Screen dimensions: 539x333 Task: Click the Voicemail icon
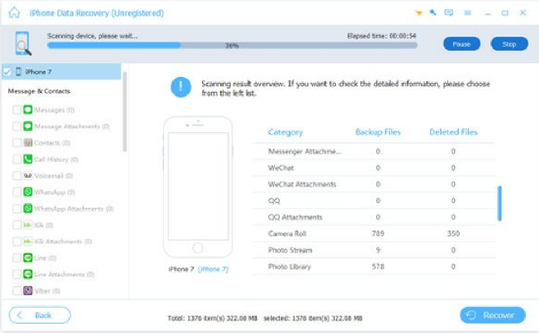tap(28, 175)
